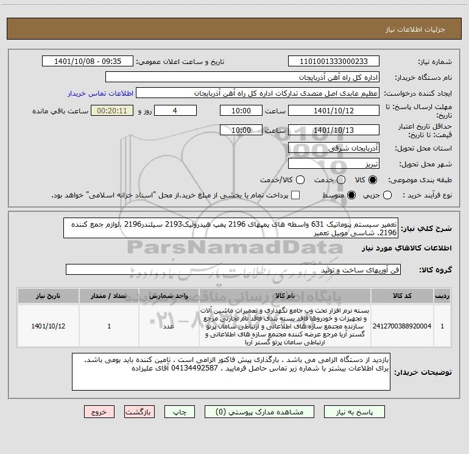
Task: Click need number field 1101001333000233
Action: pyautogui.click(x=334, y=61)
